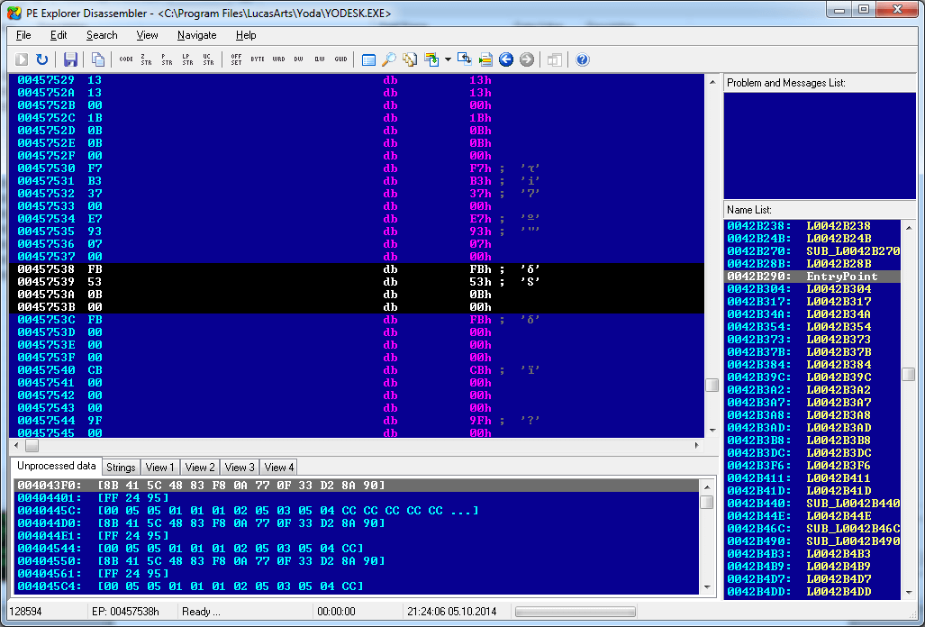Click the GUID toolbar button

340,59
